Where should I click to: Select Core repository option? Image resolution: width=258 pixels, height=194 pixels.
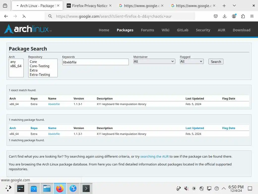43,62
